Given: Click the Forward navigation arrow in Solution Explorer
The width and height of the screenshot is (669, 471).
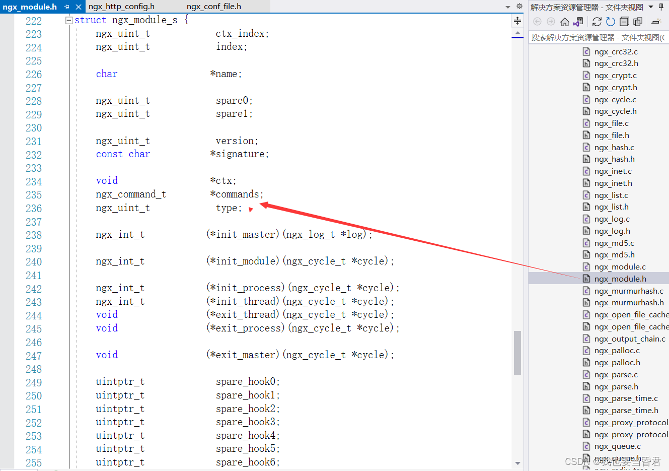Looking at the screenshot, I should 551,22.
